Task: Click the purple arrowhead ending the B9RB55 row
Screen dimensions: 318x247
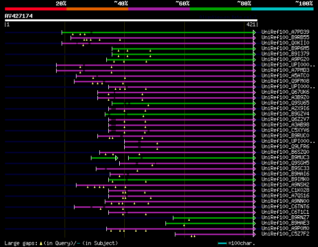Action: click(x=254, y=38)
